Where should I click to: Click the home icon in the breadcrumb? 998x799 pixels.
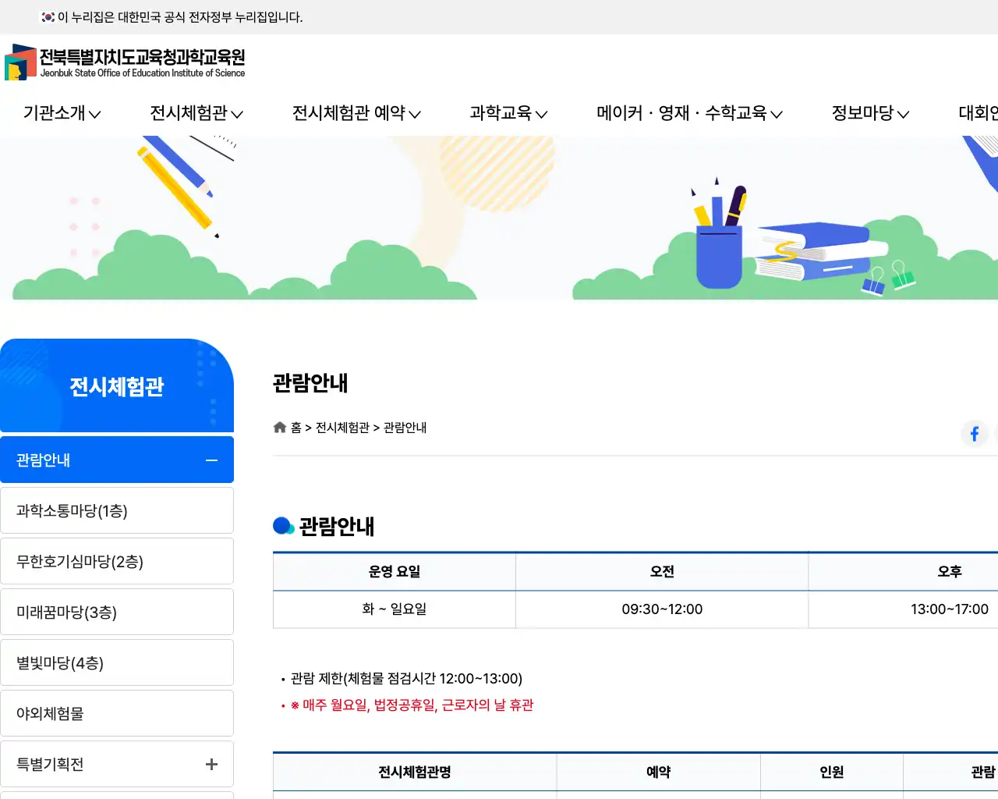pyautogui.click(x=279, y=426)
